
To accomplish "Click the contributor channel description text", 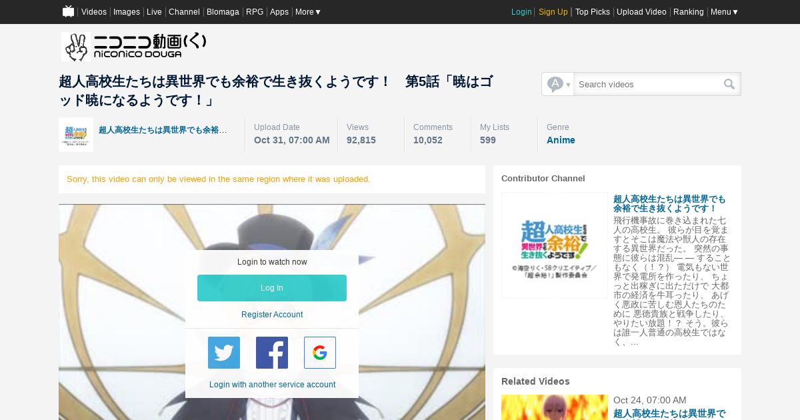I will click(x=672, y=281).
